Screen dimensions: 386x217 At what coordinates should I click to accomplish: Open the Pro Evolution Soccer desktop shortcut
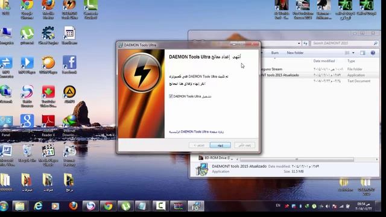click(x=303, y=10)
